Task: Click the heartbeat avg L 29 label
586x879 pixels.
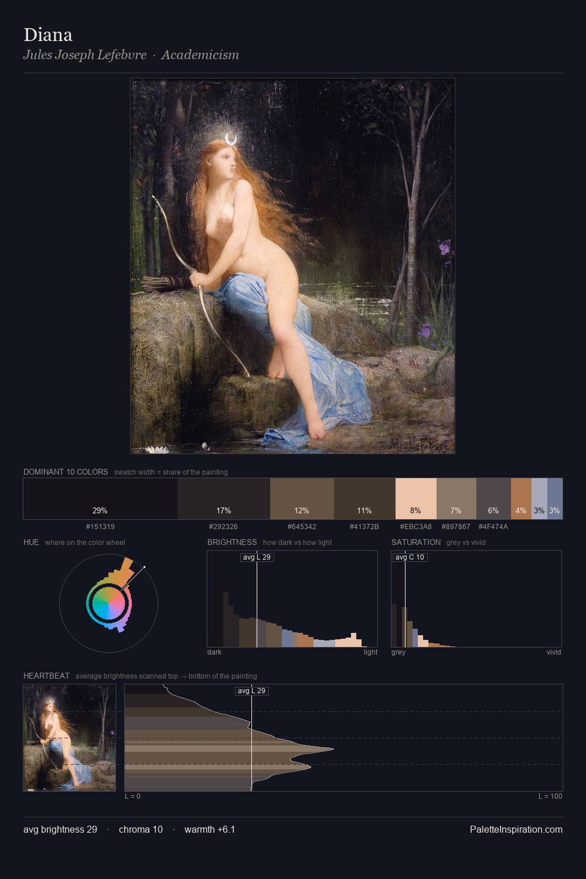Action: 252,691
